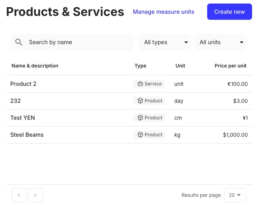Click the Service type badge
Image resolution: width=257 pixels, height=206 pixels.
click(x=149, y=84)
